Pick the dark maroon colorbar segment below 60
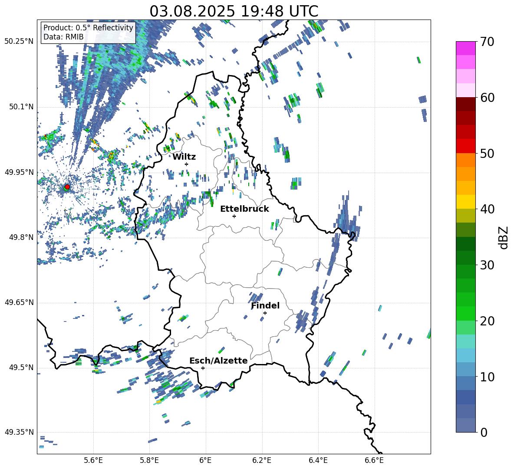The image size is (514, 469). pos(465,104)
